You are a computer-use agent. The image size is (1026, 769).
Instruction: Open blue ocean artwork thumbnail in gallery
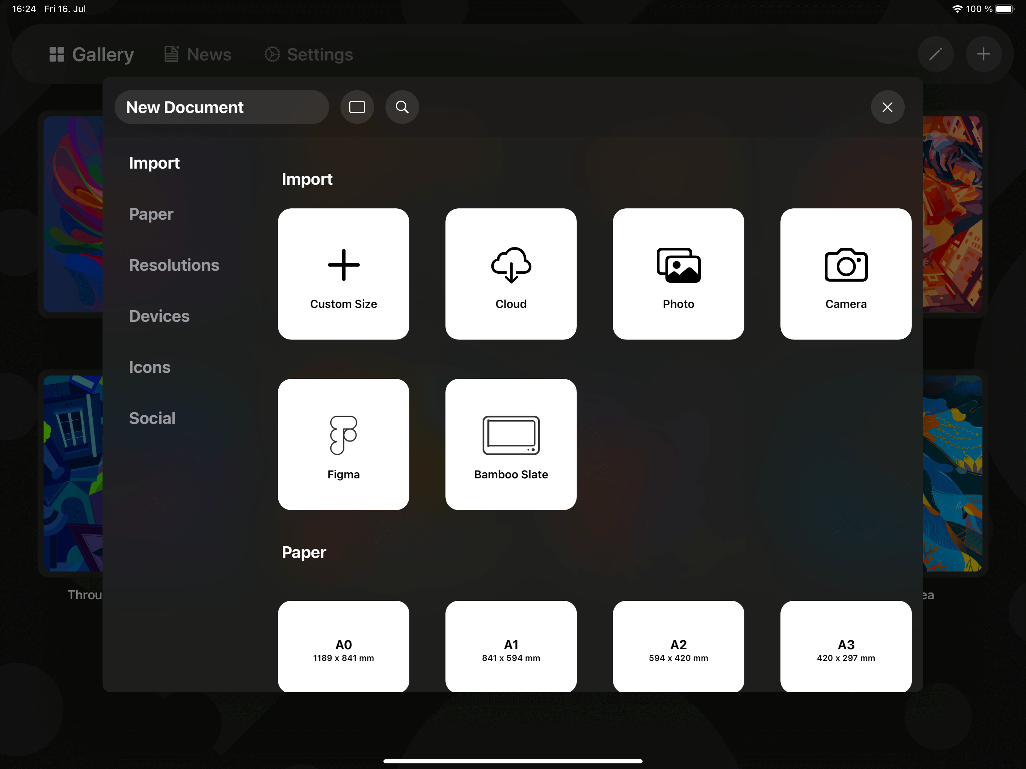point(952,473)
